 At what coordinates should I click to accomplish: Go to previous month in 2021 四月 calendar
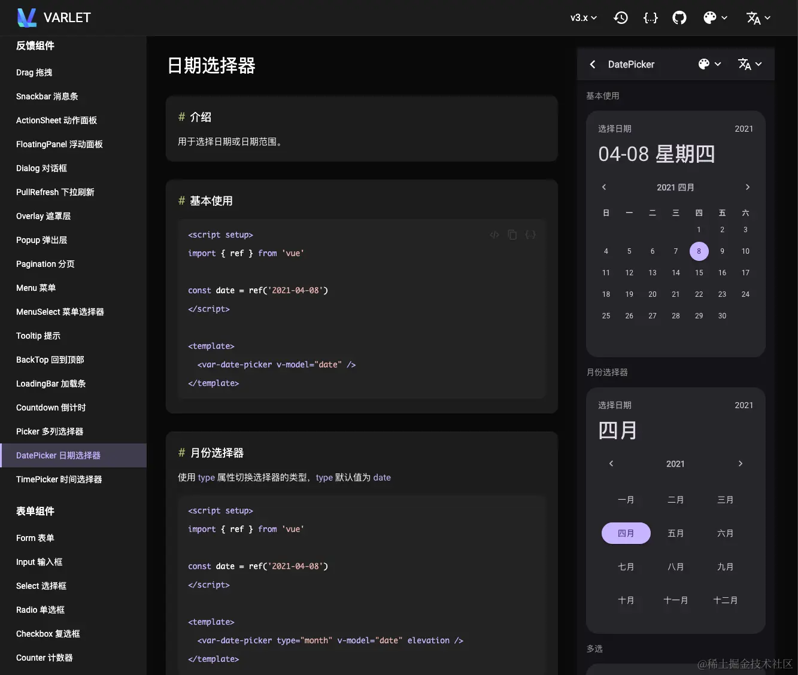(604, 187)
